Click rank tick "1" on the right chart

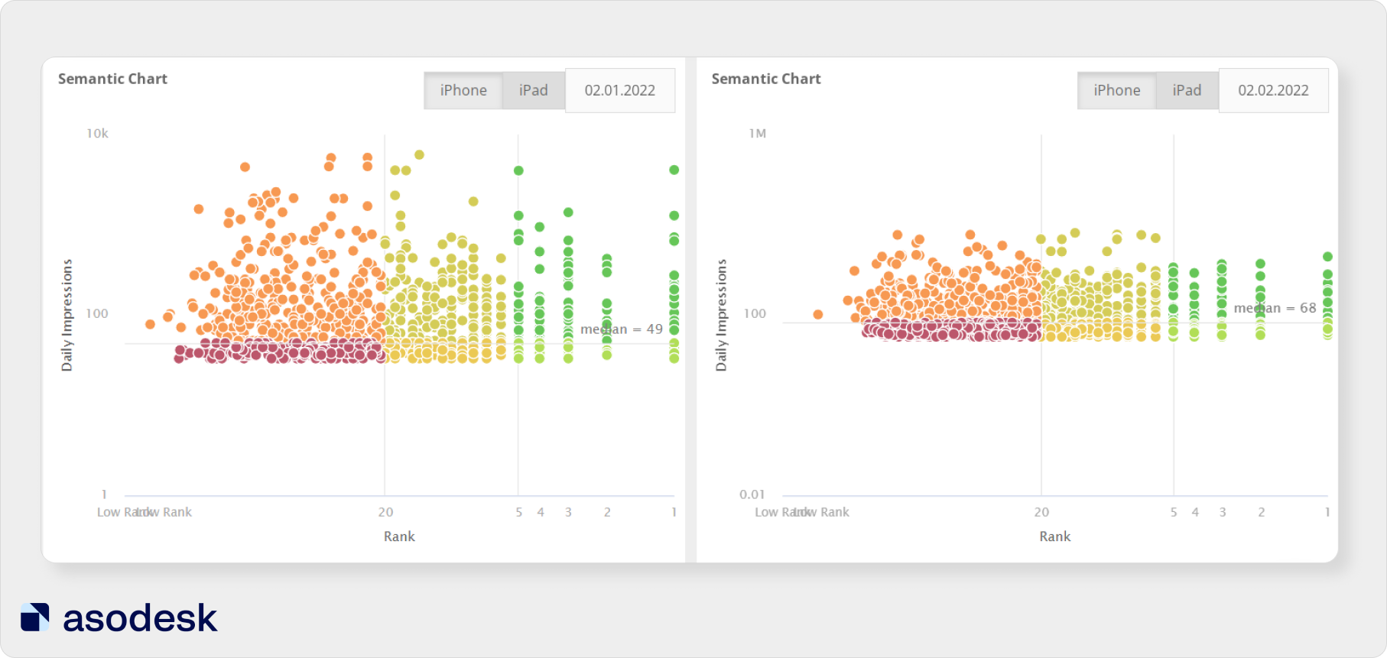coord(1327,512)
